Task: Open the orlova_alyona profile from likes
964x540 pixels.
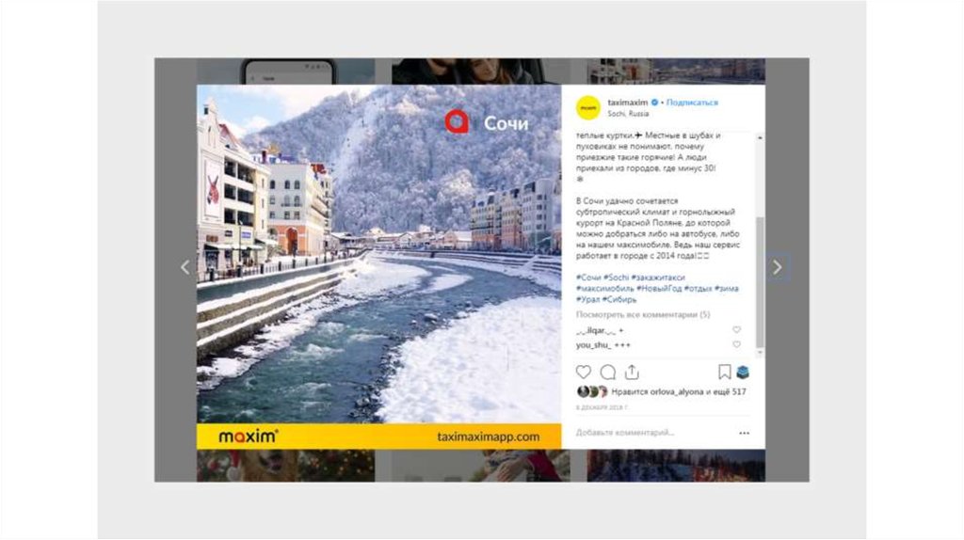Action: 677,391
